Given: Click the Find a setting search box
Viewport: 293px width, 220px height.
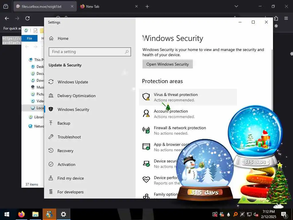Looking at the screenshot, I should (90, 52).
